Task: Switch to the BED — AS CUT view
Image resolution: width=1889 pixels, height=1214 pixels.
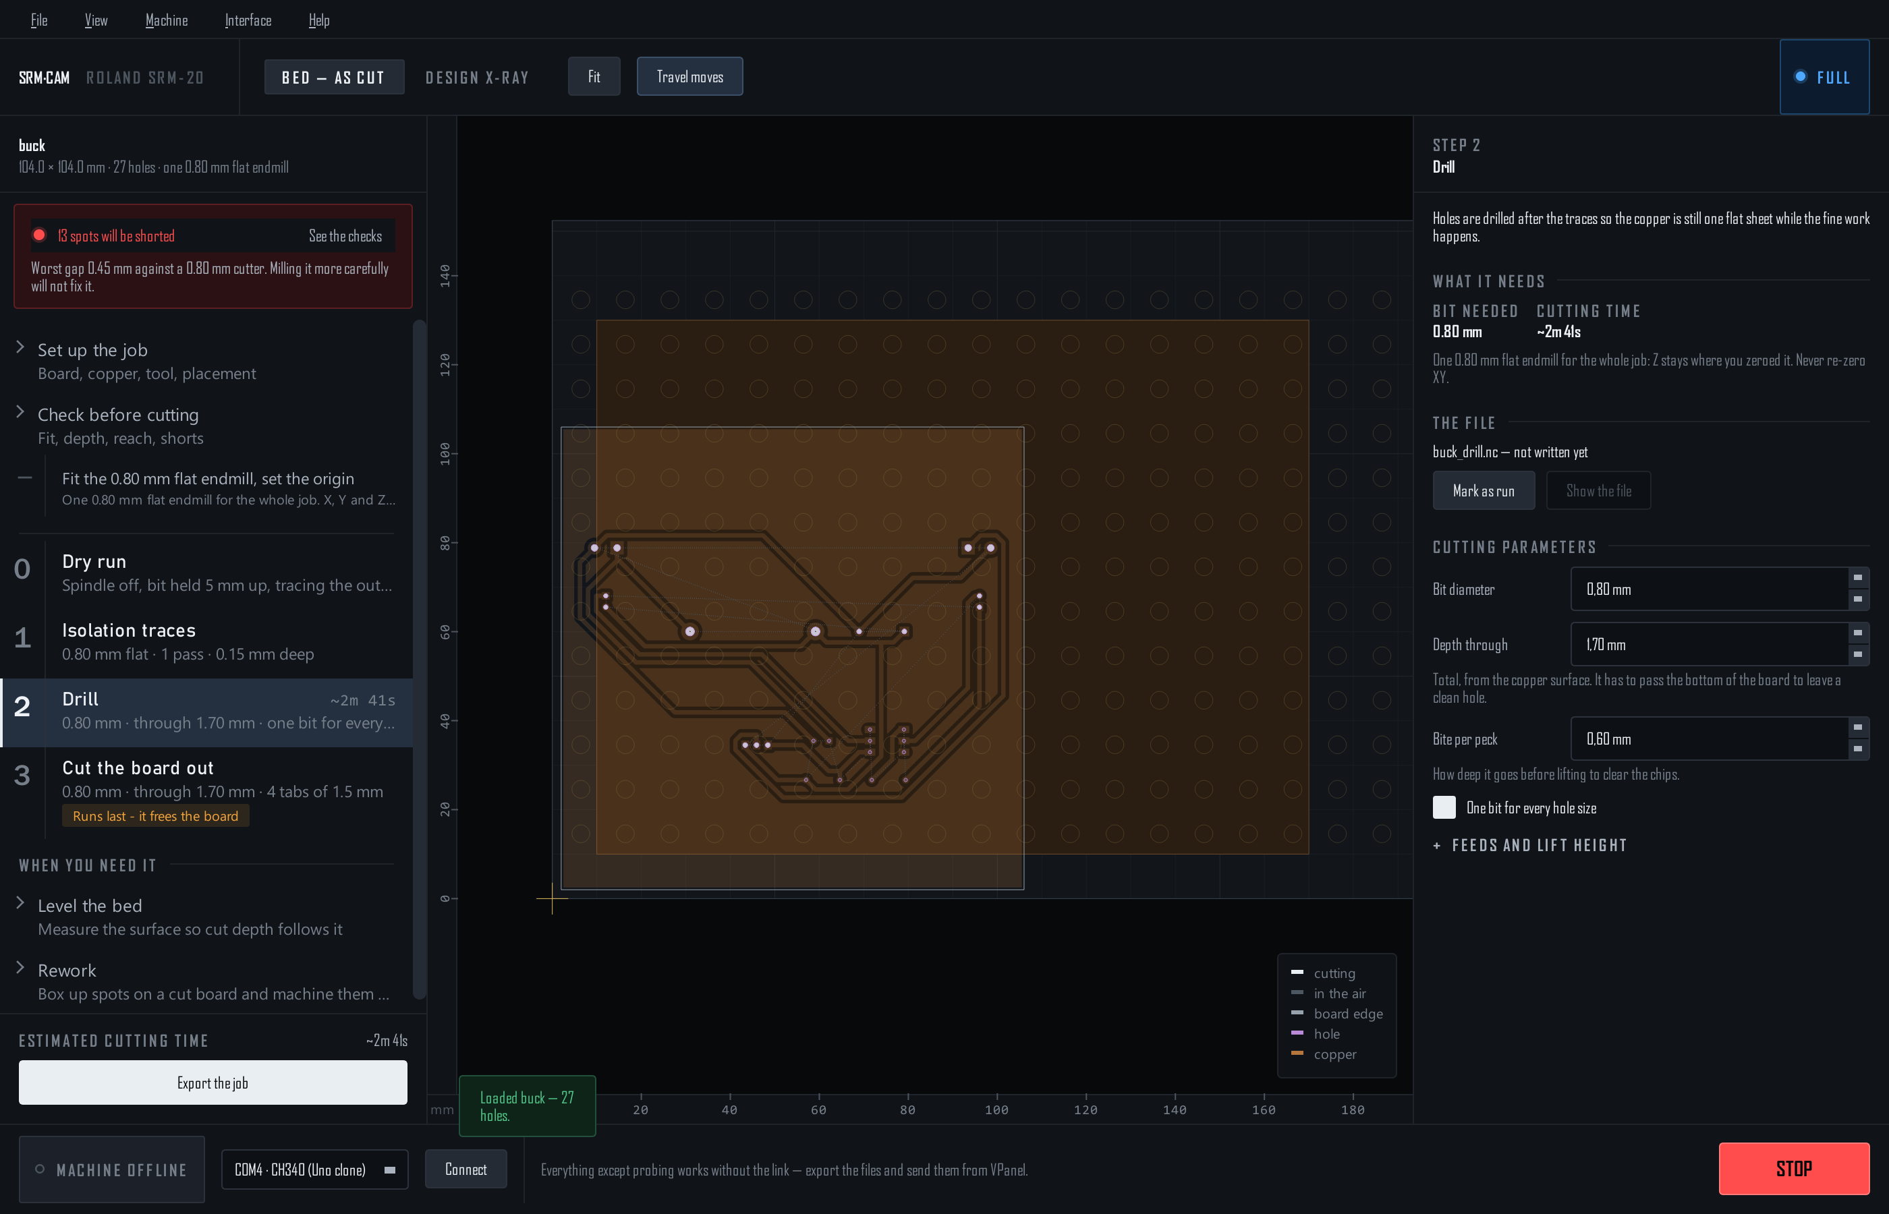Action: click(334, 78)
